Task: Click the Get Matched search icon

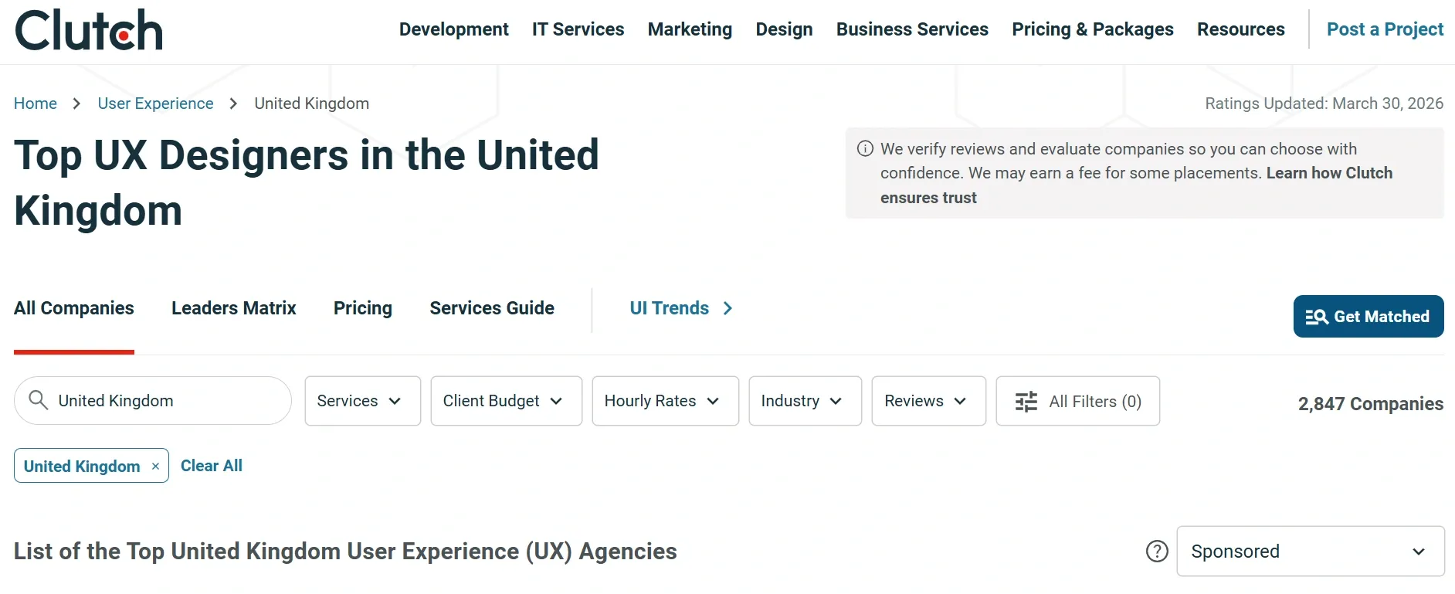Action: 1316,317
